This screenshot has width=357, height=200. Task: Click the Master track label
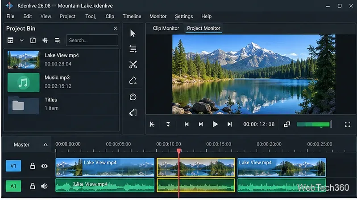click(x=21, y=145)
